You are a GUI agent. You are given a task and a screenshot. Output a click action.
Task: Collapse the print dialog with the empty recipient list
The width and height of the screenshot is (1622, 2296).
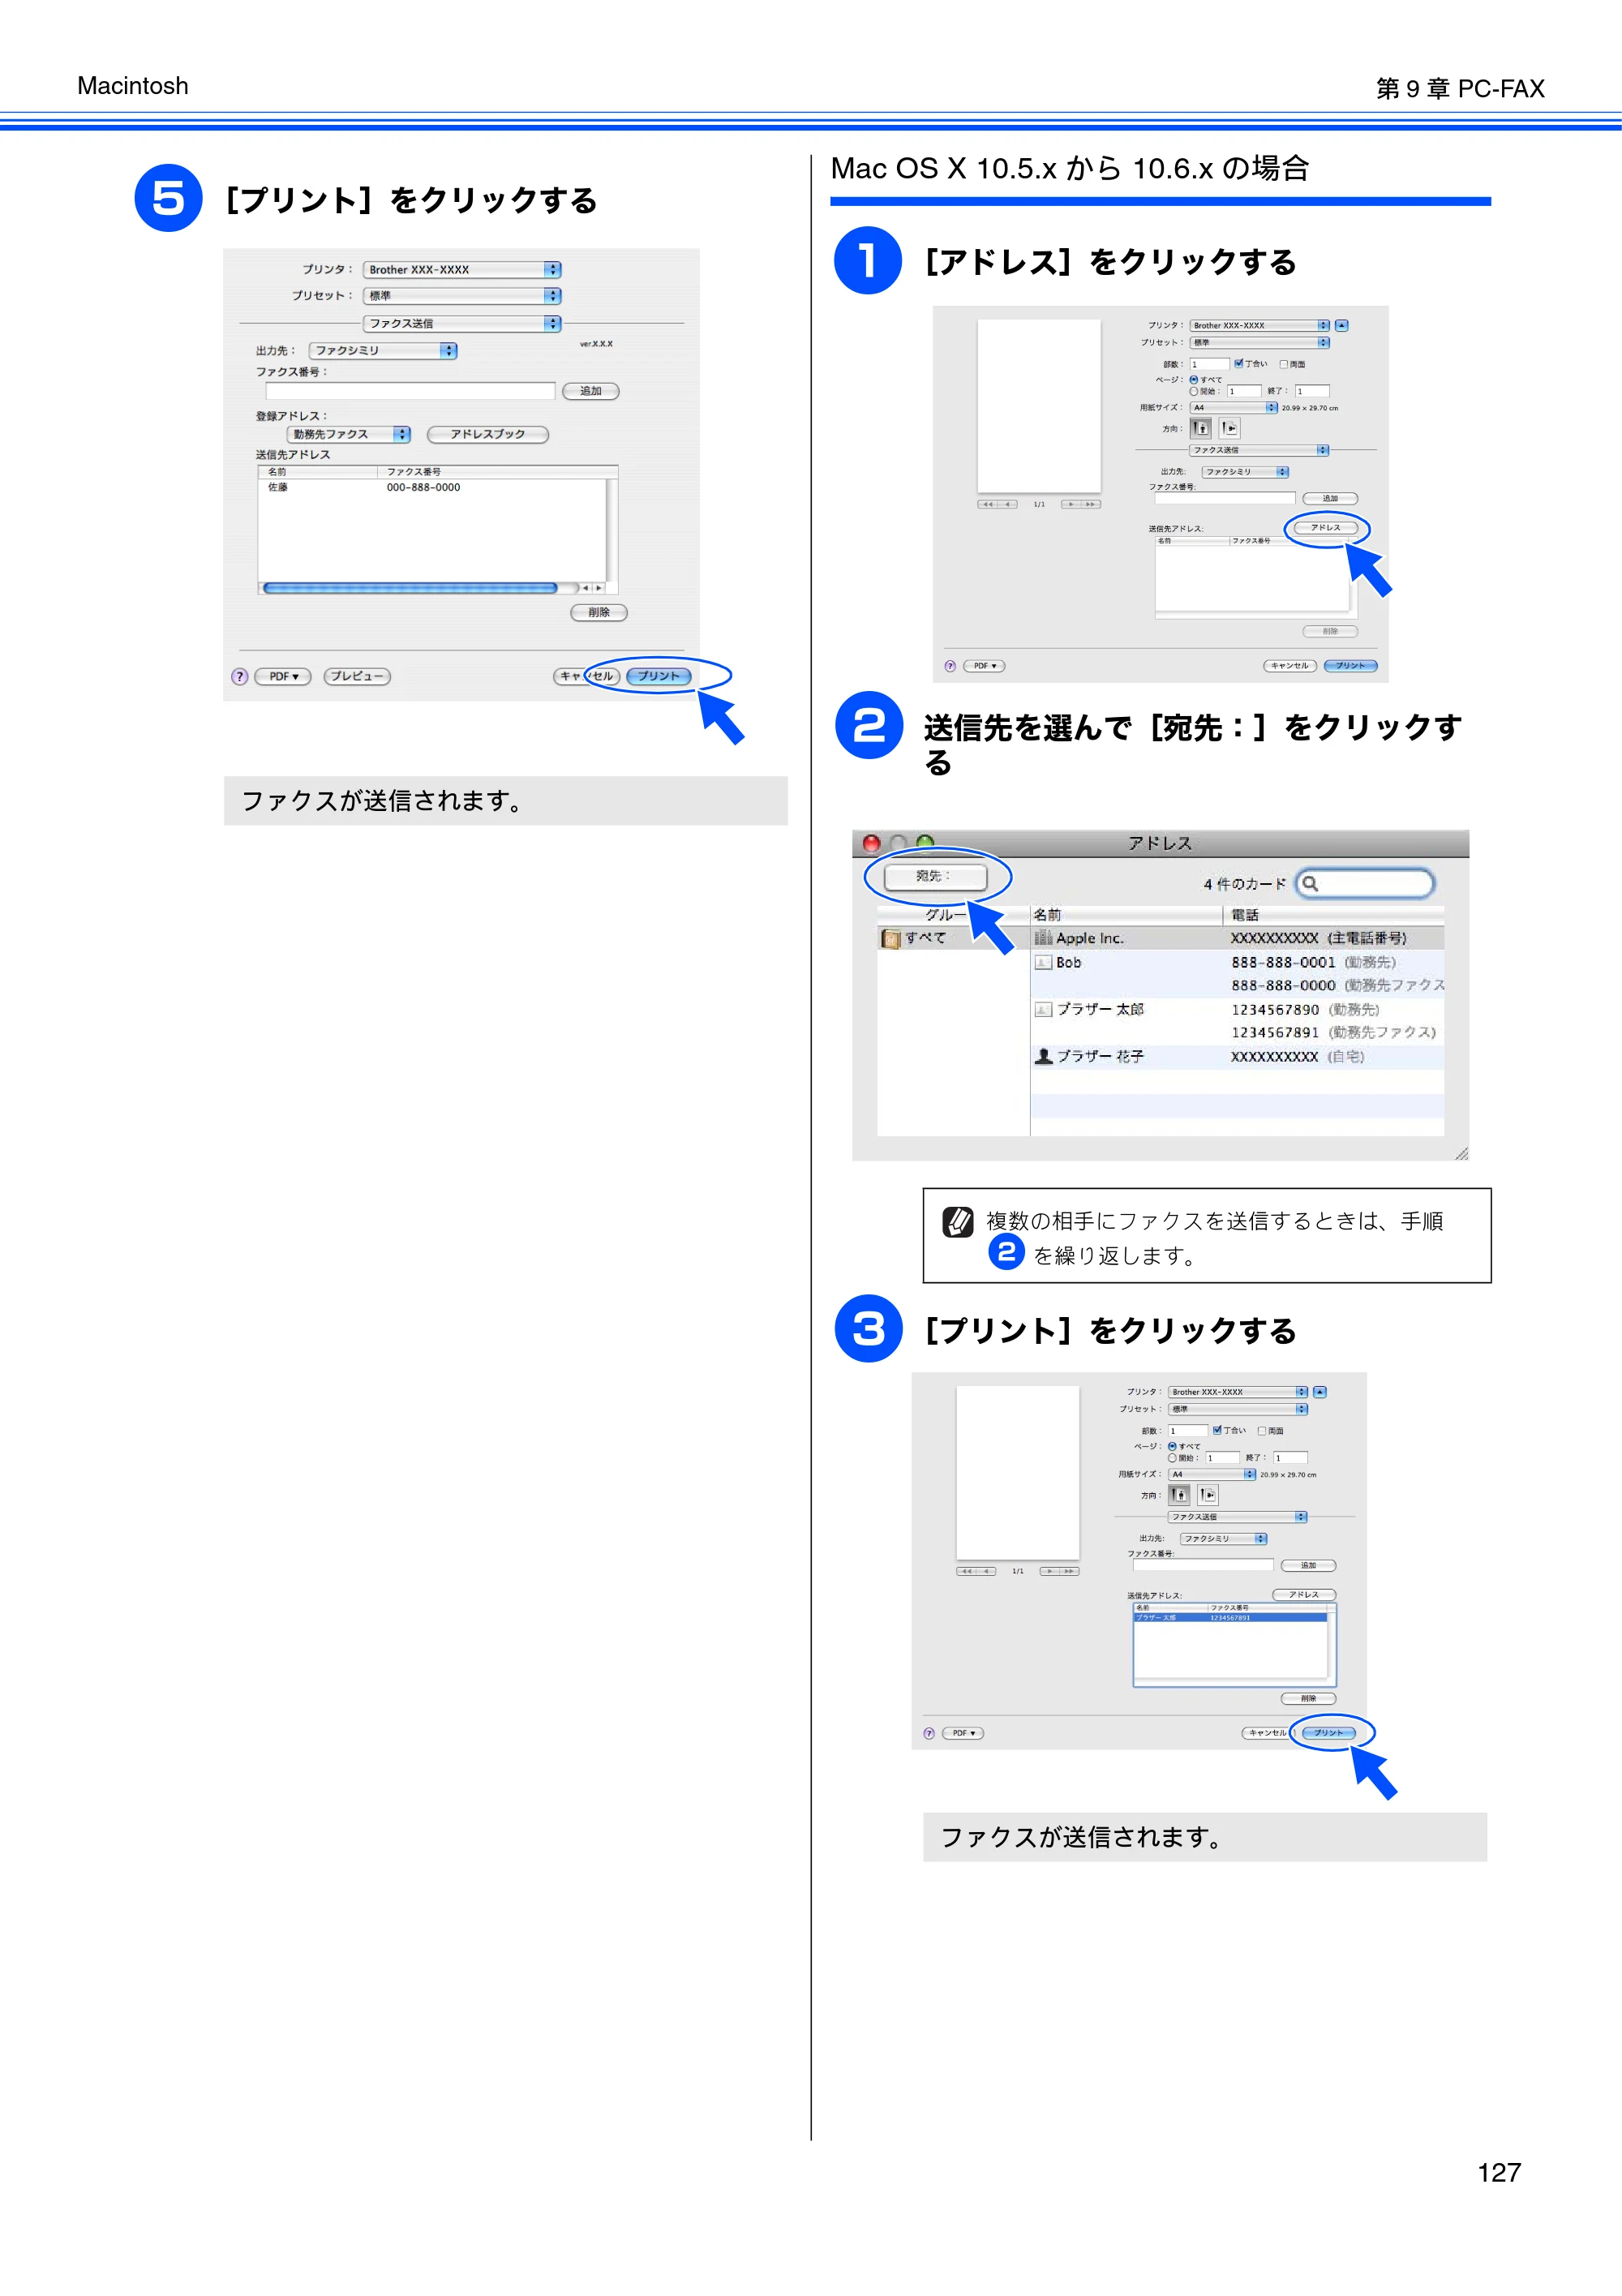click(1342, 325)
